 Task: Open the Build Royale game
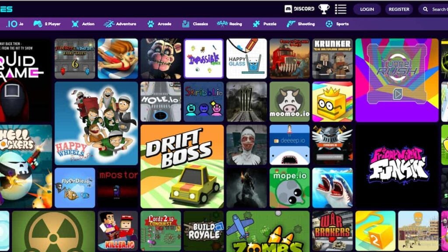[204, 231]
